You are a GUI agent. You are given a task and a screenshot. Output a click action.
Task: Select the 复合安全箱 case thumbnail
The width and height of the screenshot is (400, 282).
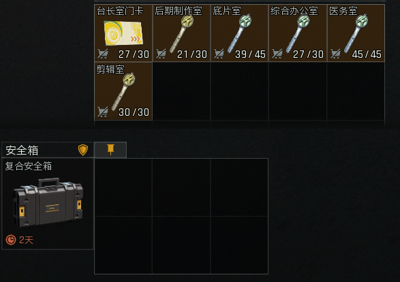(x=48, y=203)
